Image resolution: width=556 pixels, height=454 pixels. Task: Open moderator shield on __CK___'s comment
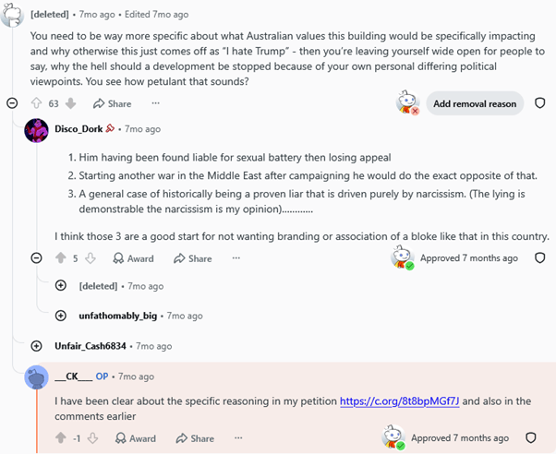pos(530,438)
